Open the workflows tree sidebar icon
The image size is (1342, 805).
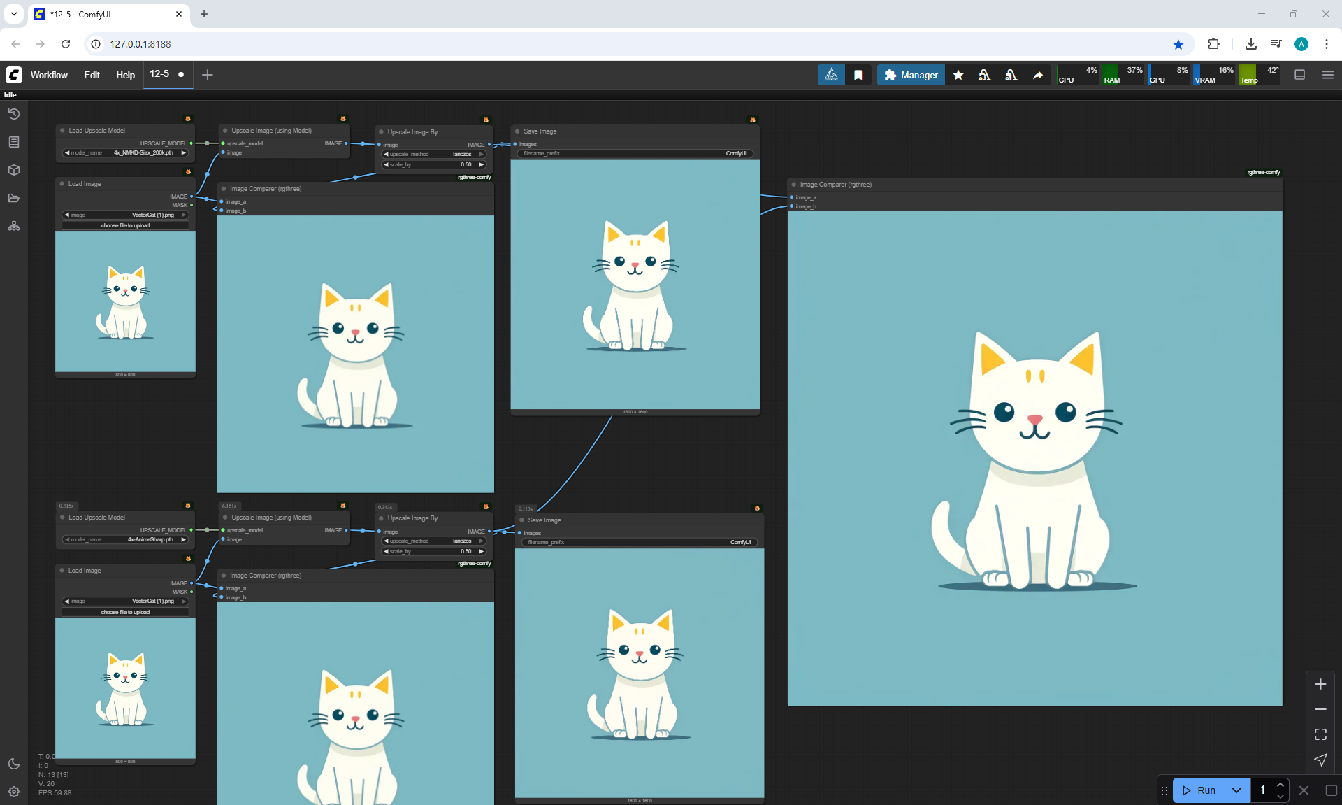point(14,226)
